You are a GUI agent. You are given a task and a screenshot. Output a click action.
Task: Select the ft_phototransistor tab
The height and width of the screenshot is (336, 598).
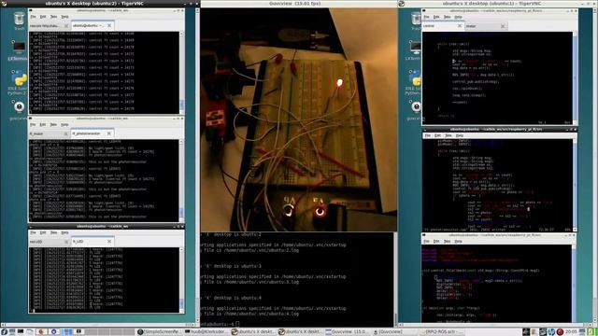[x=92, y=133]
